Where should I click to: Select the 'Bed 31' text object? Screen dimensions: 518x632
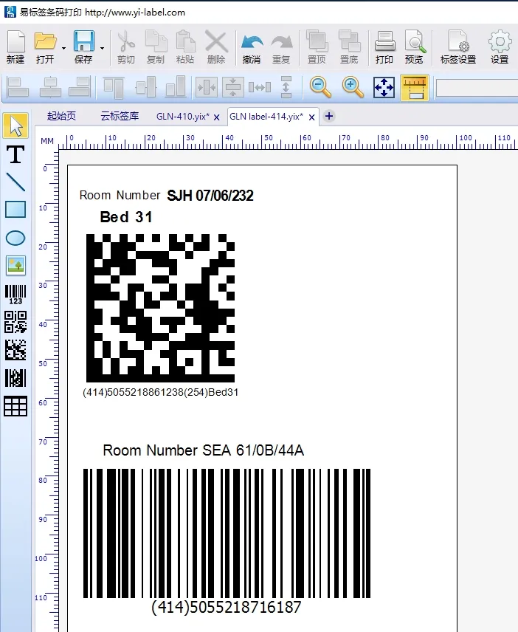[x=126, y=217]
